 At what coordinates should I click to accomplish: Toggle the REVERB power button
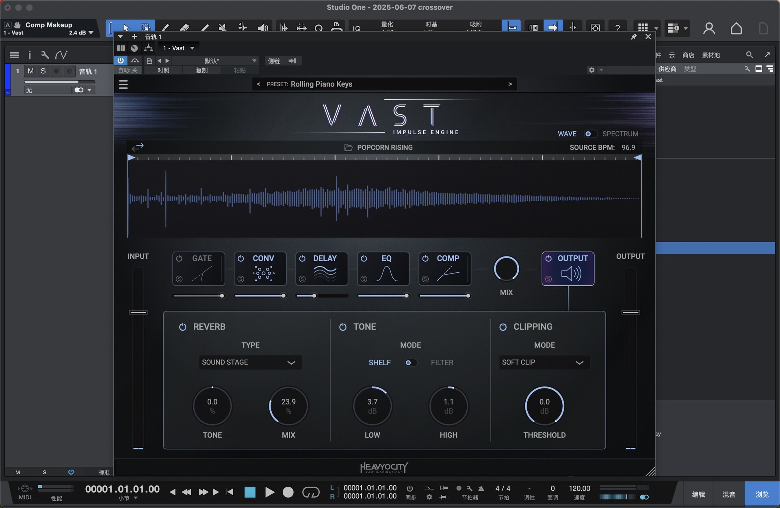(x=183, y=327)
